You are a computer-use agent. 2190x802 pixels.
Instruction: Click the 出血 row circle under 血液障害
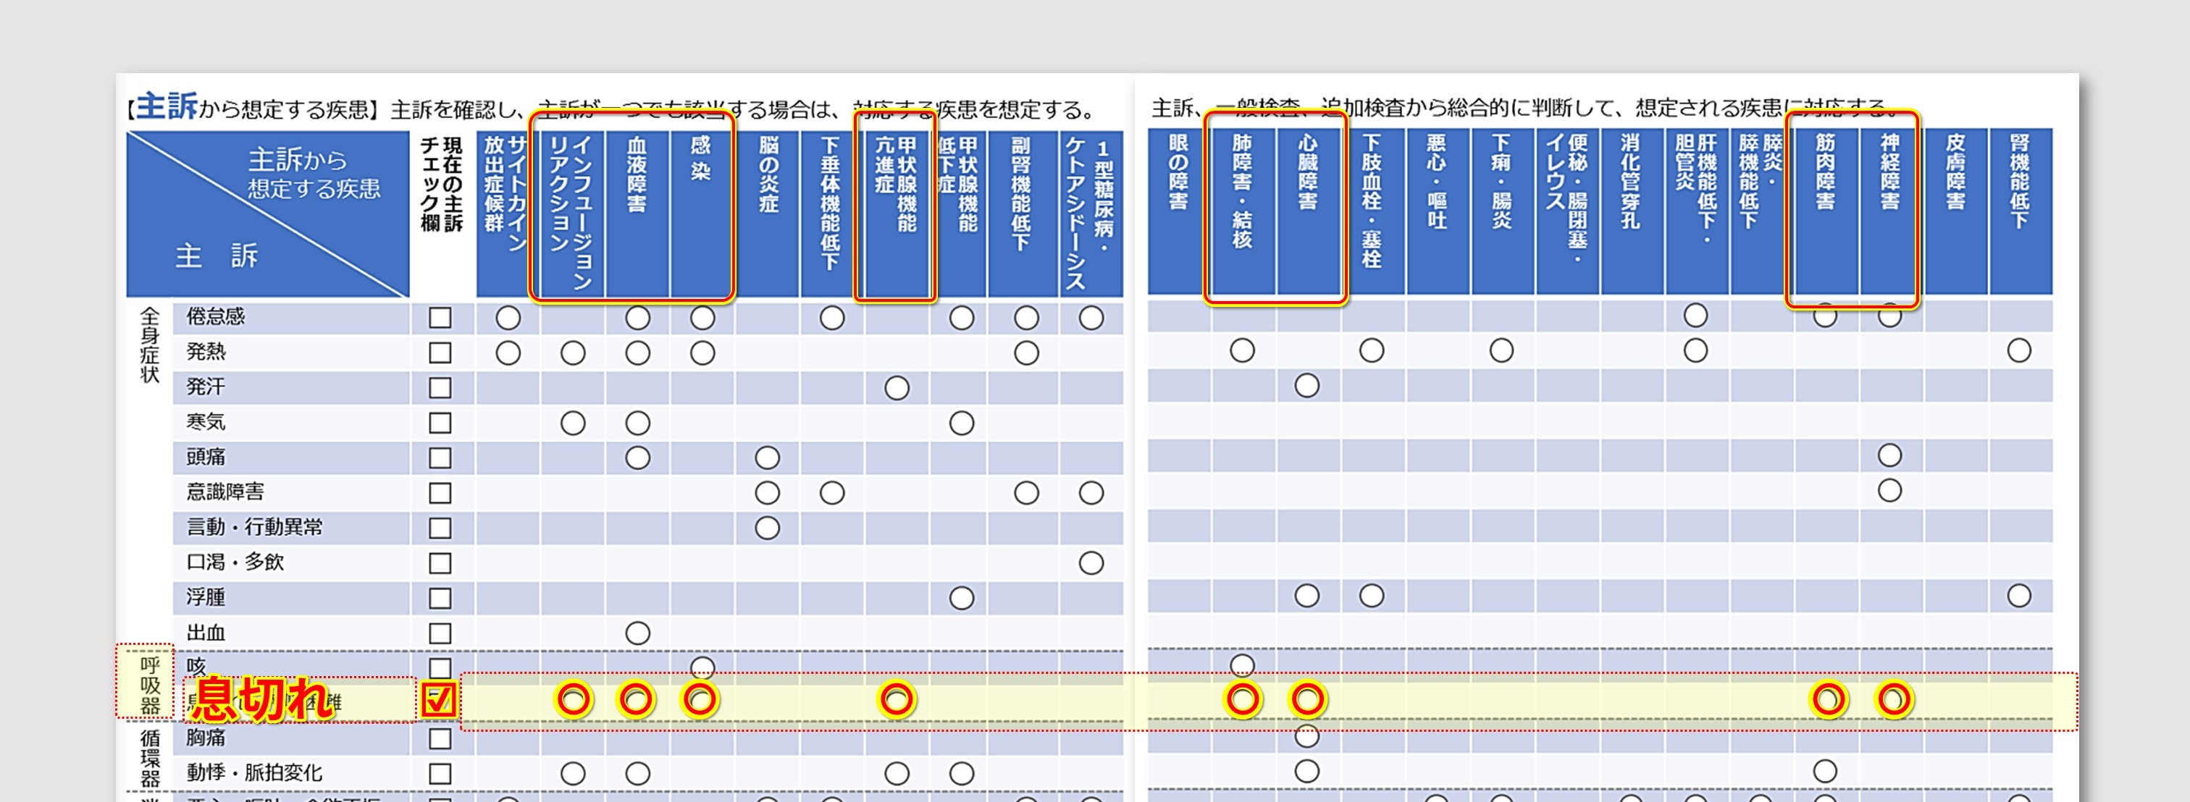tap(637, 633)
